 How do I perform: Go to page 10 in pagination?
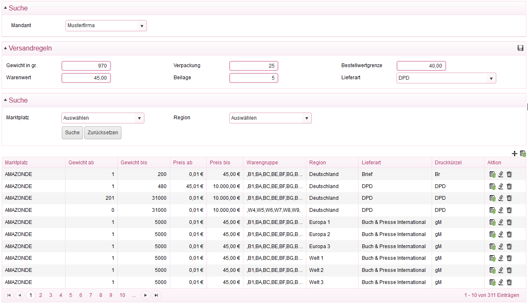coord(122,295)
